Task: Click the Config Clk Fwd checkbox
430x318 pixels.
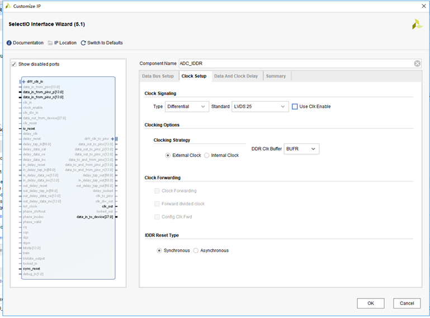Action: click(157, 217)
